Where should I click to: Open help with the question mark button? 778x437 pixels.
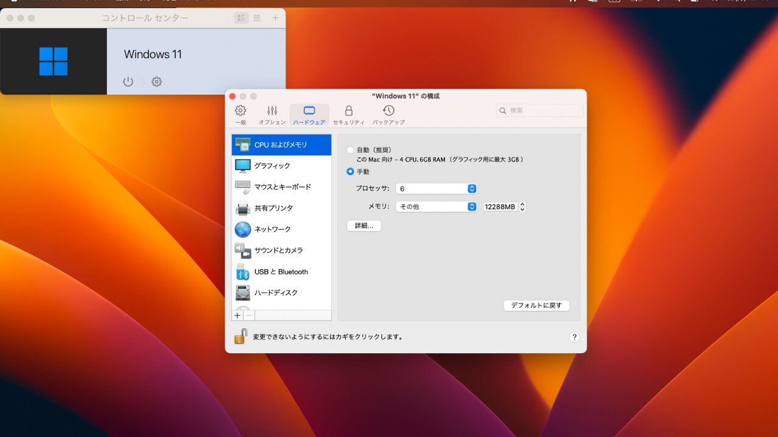(574, 337)
